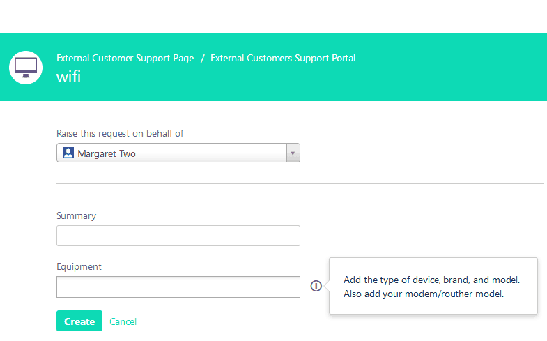Click the "modem/routher model" tooltip line
The image size is (547, 341).
click(424, 294)
